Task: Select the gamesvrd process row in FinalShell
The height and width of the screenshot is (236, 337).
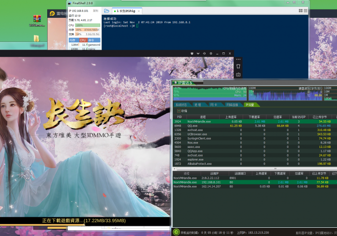Action: (85, 45)
